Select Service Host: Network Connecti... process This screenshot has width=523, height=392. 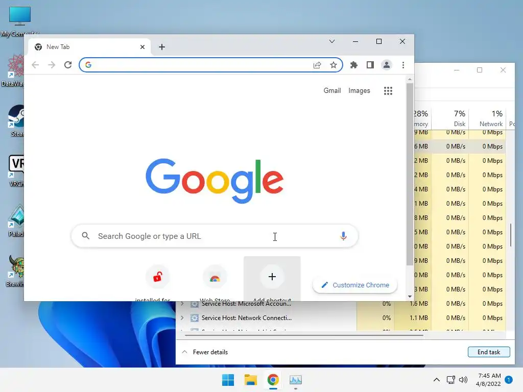tap(247, 318)
